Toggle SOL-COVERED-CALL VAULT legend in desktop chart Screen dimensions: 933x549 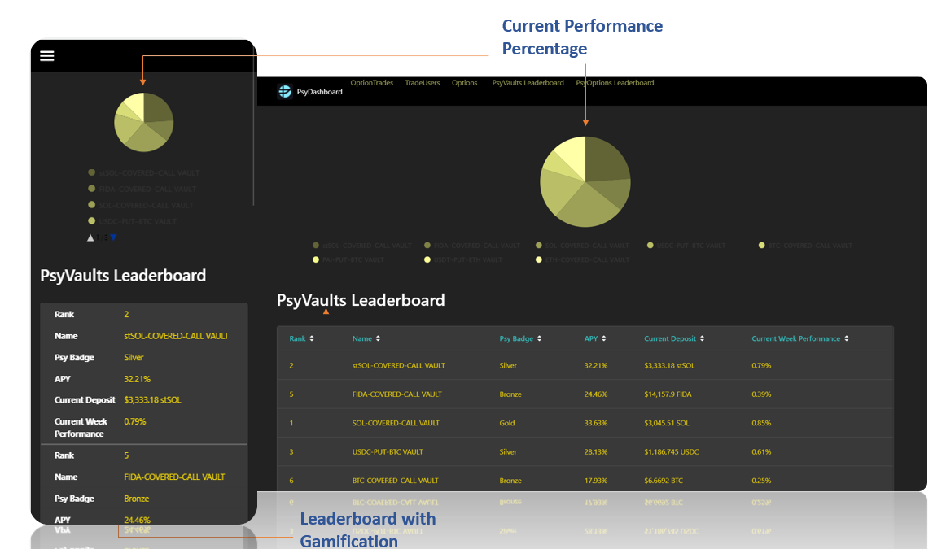tap(583, 246)
